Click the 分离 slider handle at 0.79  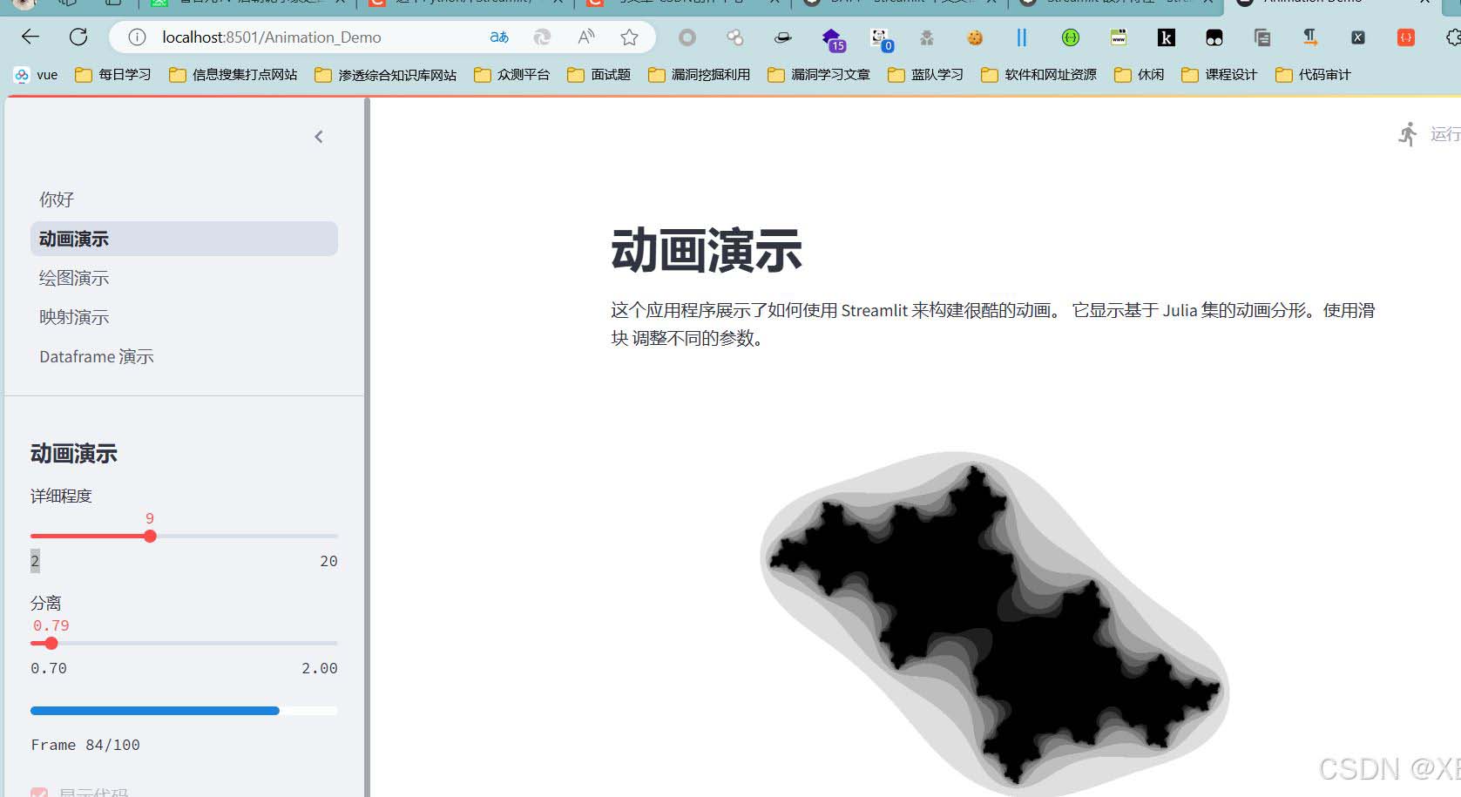coord(51,643)
